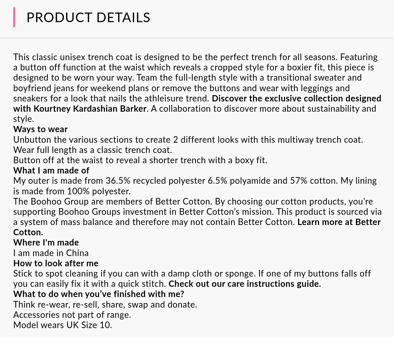Click What to do when you've finished heading
This screenshot has width=394, height=340.
(x=98, y=294)
